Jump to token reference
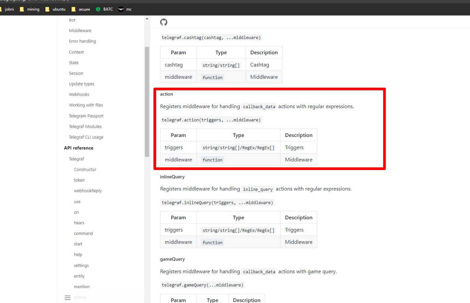The image size is (470, 303). 79,180
